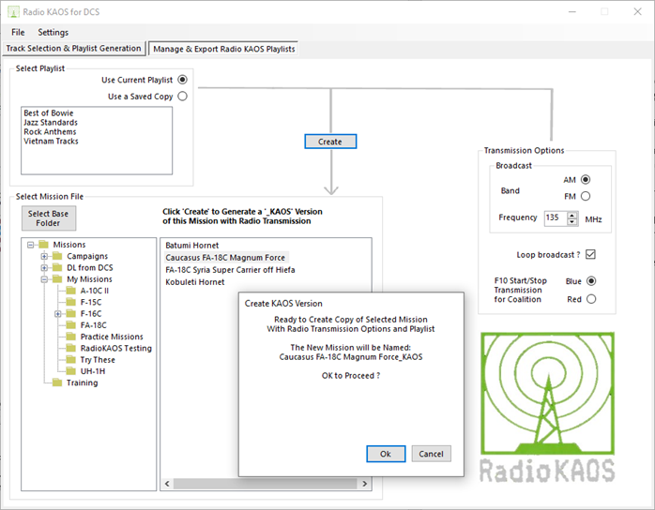Select the Best of Bowie playlist
The width and height of the screenshot is (655, 510).
(49, 113)
